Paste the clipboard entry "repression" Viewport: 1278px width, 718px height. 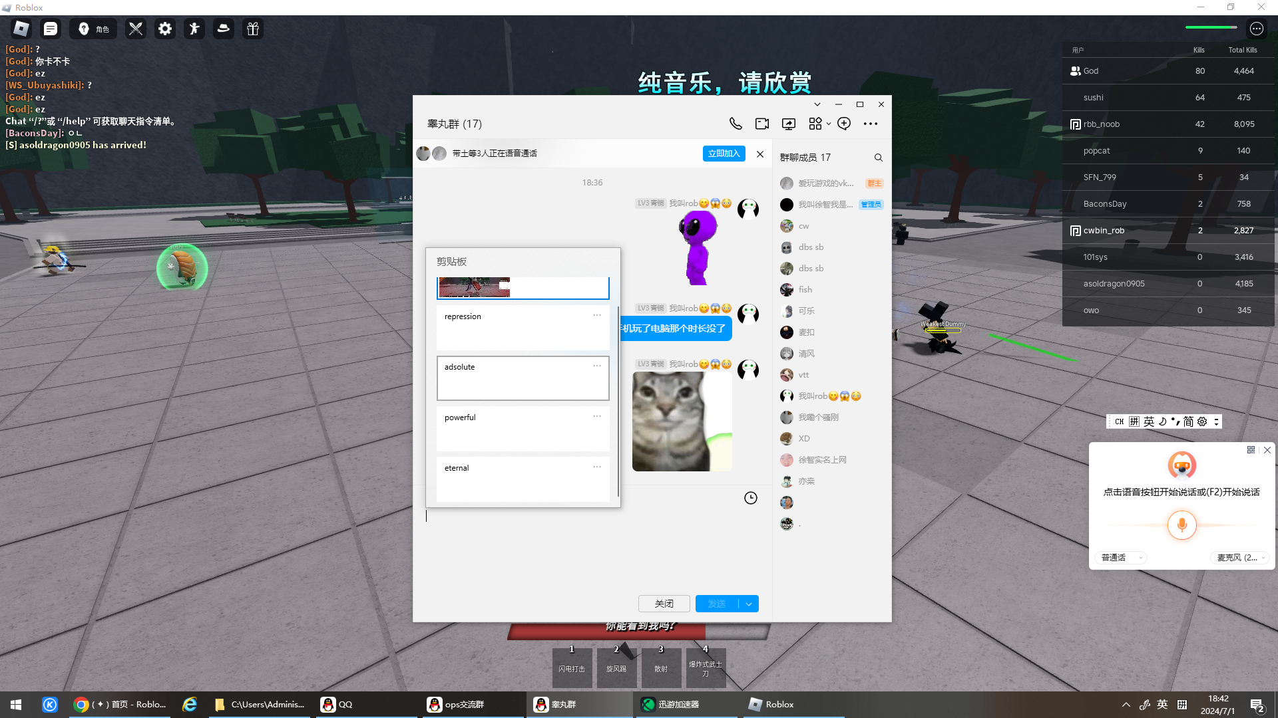tap(523, 328)
